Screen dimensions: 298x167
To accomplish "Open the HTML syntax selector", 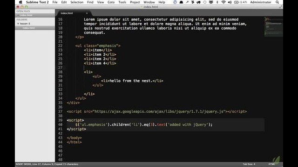I will tap(271, 164).
